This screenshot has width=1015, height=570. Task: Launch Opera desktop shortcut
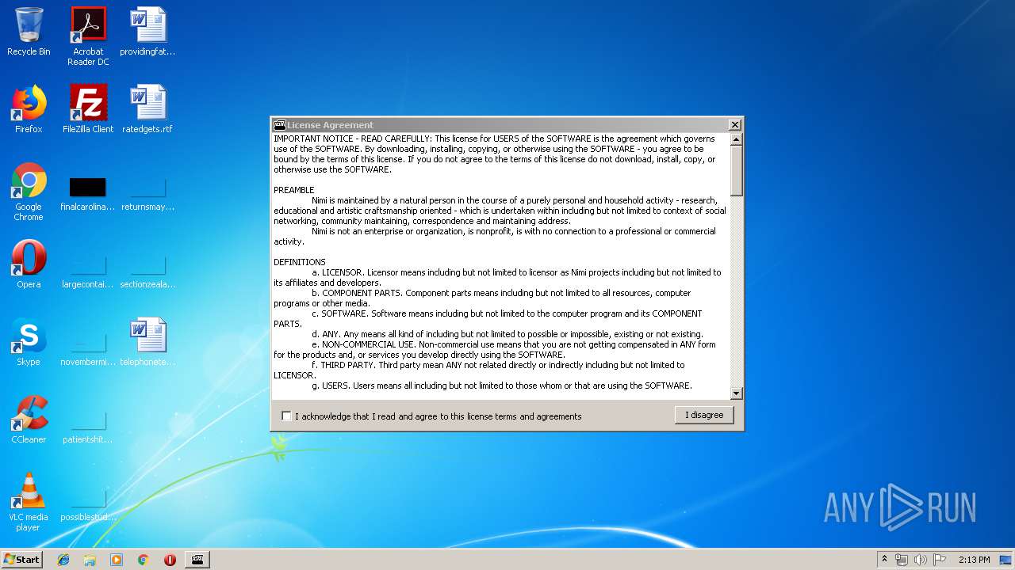click(29, 264)
